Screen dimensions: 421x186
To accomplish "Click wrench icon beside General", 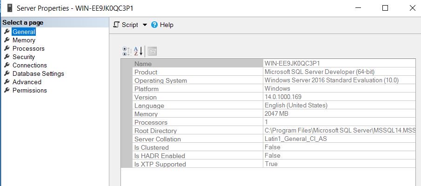I will click(7, 32).
